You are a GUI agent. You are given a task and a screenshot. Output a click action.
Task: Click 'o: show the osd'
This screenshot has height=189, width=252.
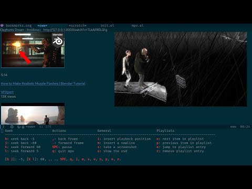click(112, 151)
